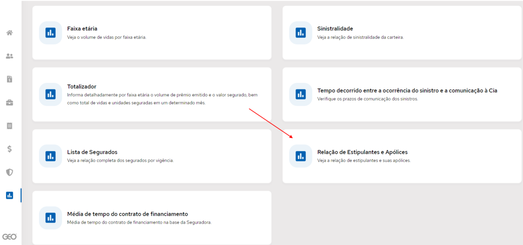
Task: Open the document with dollar sign sidebar icon
Action: click(9, 79)
